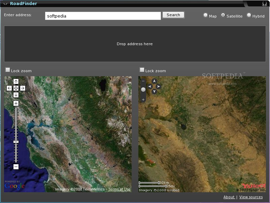Viewport: 270px width, 203px height.
Task: Select the Map view radio button
Action: click(205, 15)
